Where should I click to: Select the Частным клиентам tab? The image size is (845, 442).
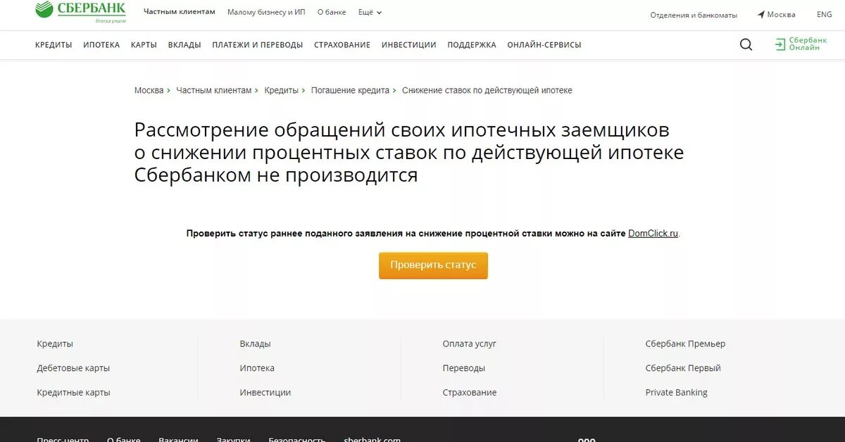[180, 12]
